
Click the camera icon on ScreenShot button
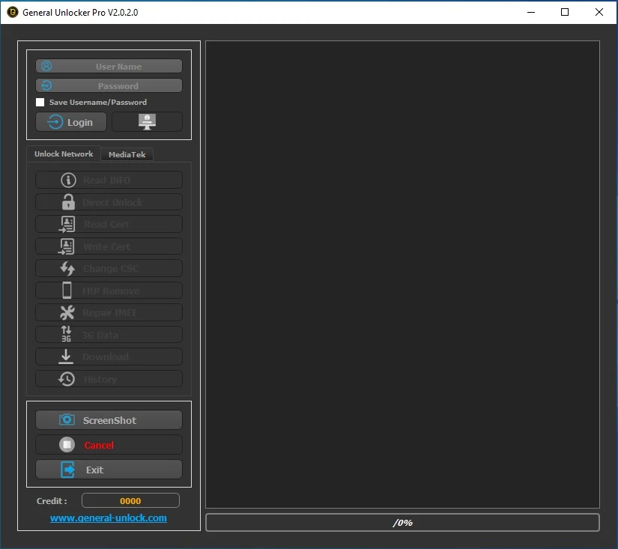coord(67,419)
